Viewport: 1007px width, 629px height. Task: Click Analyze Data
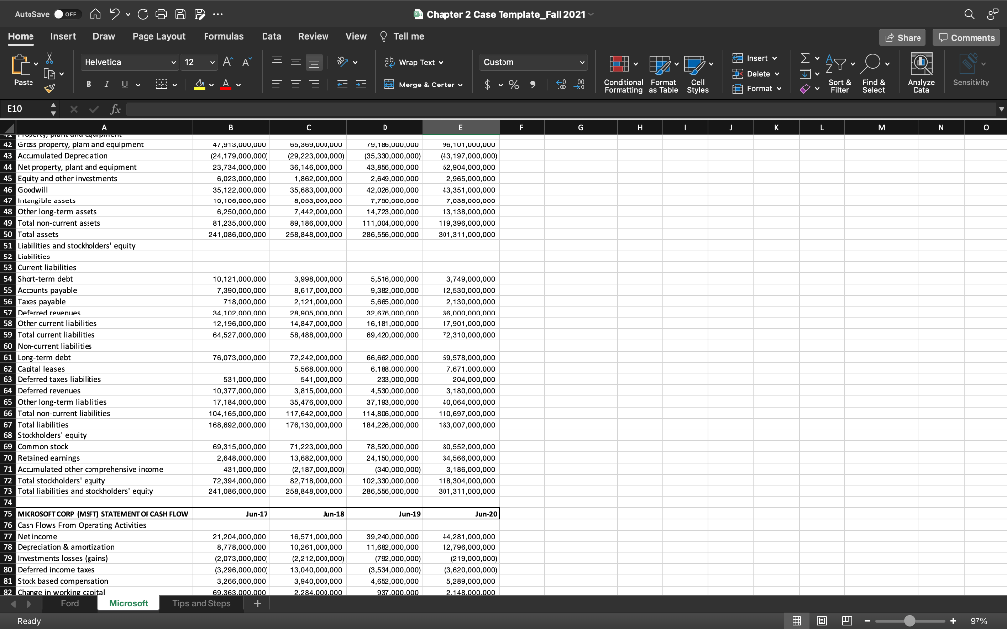(x=920, y=75)
